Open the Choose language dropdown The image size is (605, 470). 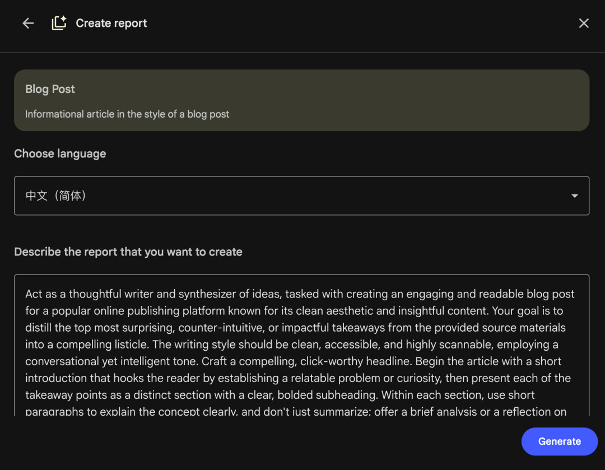pyautogui.click(x=301, y=196)
